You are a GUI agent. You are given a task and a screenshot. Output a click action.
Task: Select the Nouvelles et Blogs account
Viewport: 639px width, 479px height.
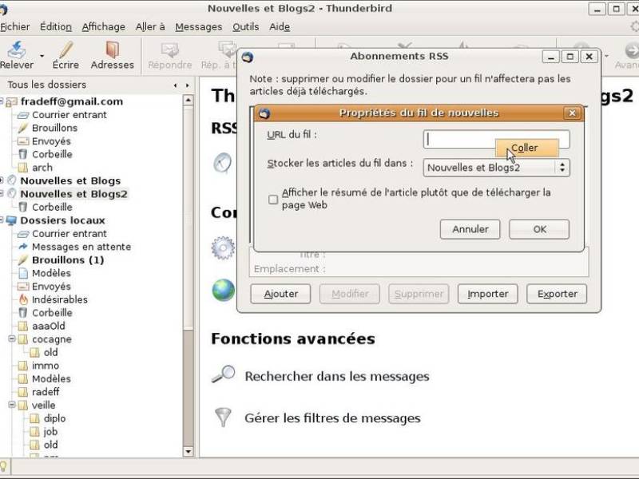(70, 180)
